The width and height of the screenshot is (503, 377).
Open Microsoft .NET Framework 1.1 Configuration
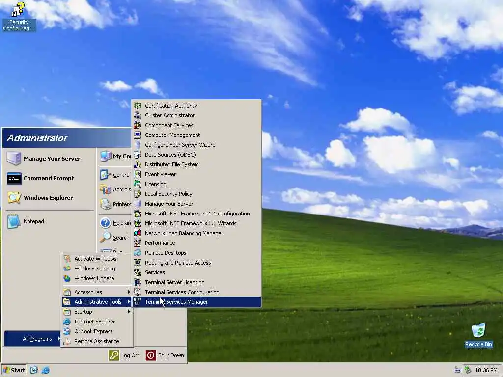pyautogui.click(x=196, y=214)
